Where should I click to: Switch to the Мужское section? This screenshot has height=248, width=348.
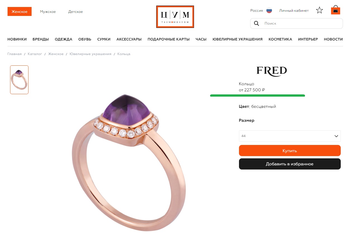(x=48, y=12)
